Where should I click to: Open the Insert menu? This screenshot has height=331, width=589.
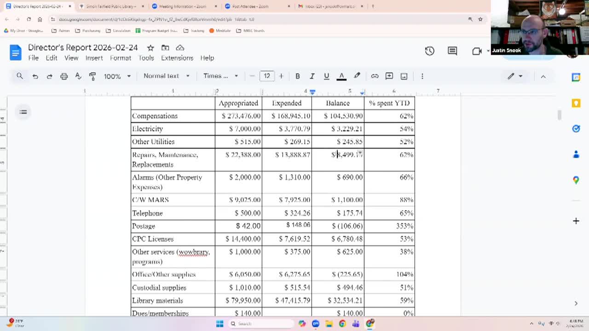pyautogui.click(x=94, y=58)
